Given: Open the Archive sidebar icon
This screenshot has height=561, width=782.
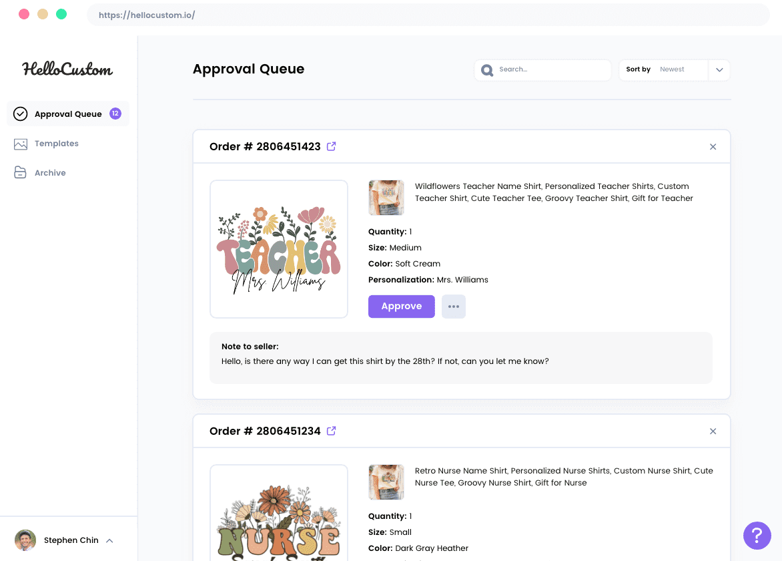Looking at the screenshot, I should (x=21, y=172).
